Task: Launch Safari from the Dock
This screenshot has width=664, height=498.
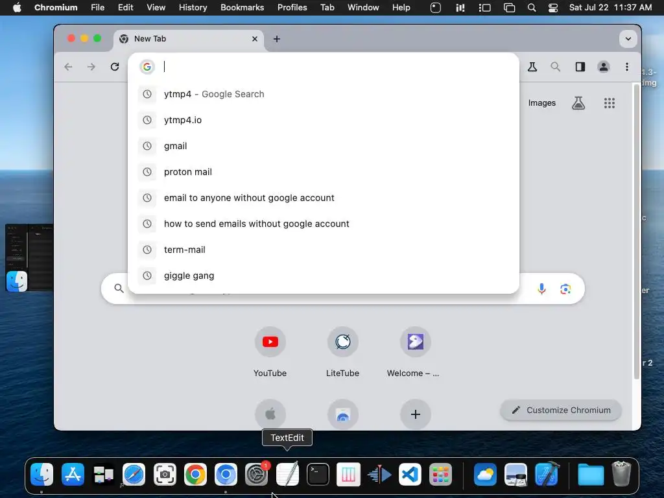Action: tap(134, 474)
